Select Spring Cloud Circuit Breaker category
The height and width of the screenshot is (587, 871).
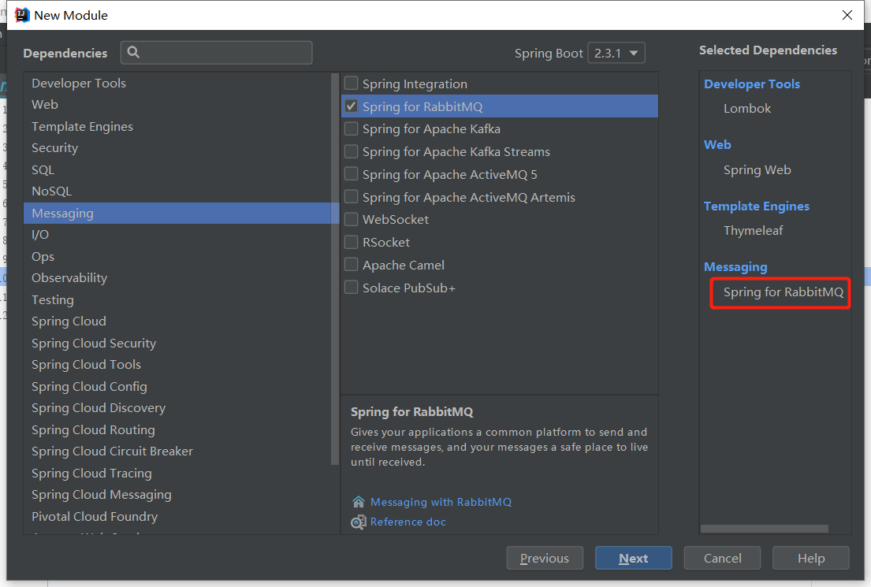pyautogui.click(x=178, y=451)
